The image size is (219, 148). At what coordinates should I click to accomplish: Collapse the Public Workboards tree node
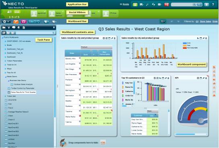(2, 37)
